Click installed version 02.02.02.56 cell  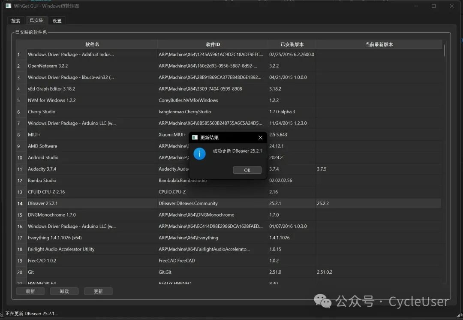(x=292, y=180)
